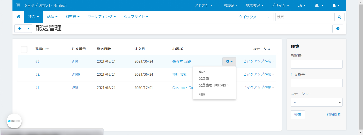Focus the 注文番号 search field
The image size is (363, 135).
coord(317,83)
